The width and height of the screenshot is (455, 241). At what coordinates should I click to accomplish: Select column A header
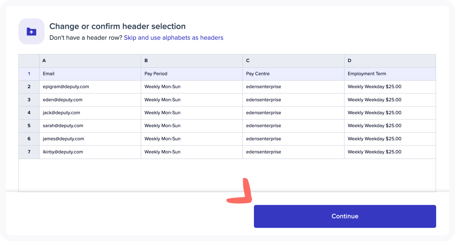90,61
